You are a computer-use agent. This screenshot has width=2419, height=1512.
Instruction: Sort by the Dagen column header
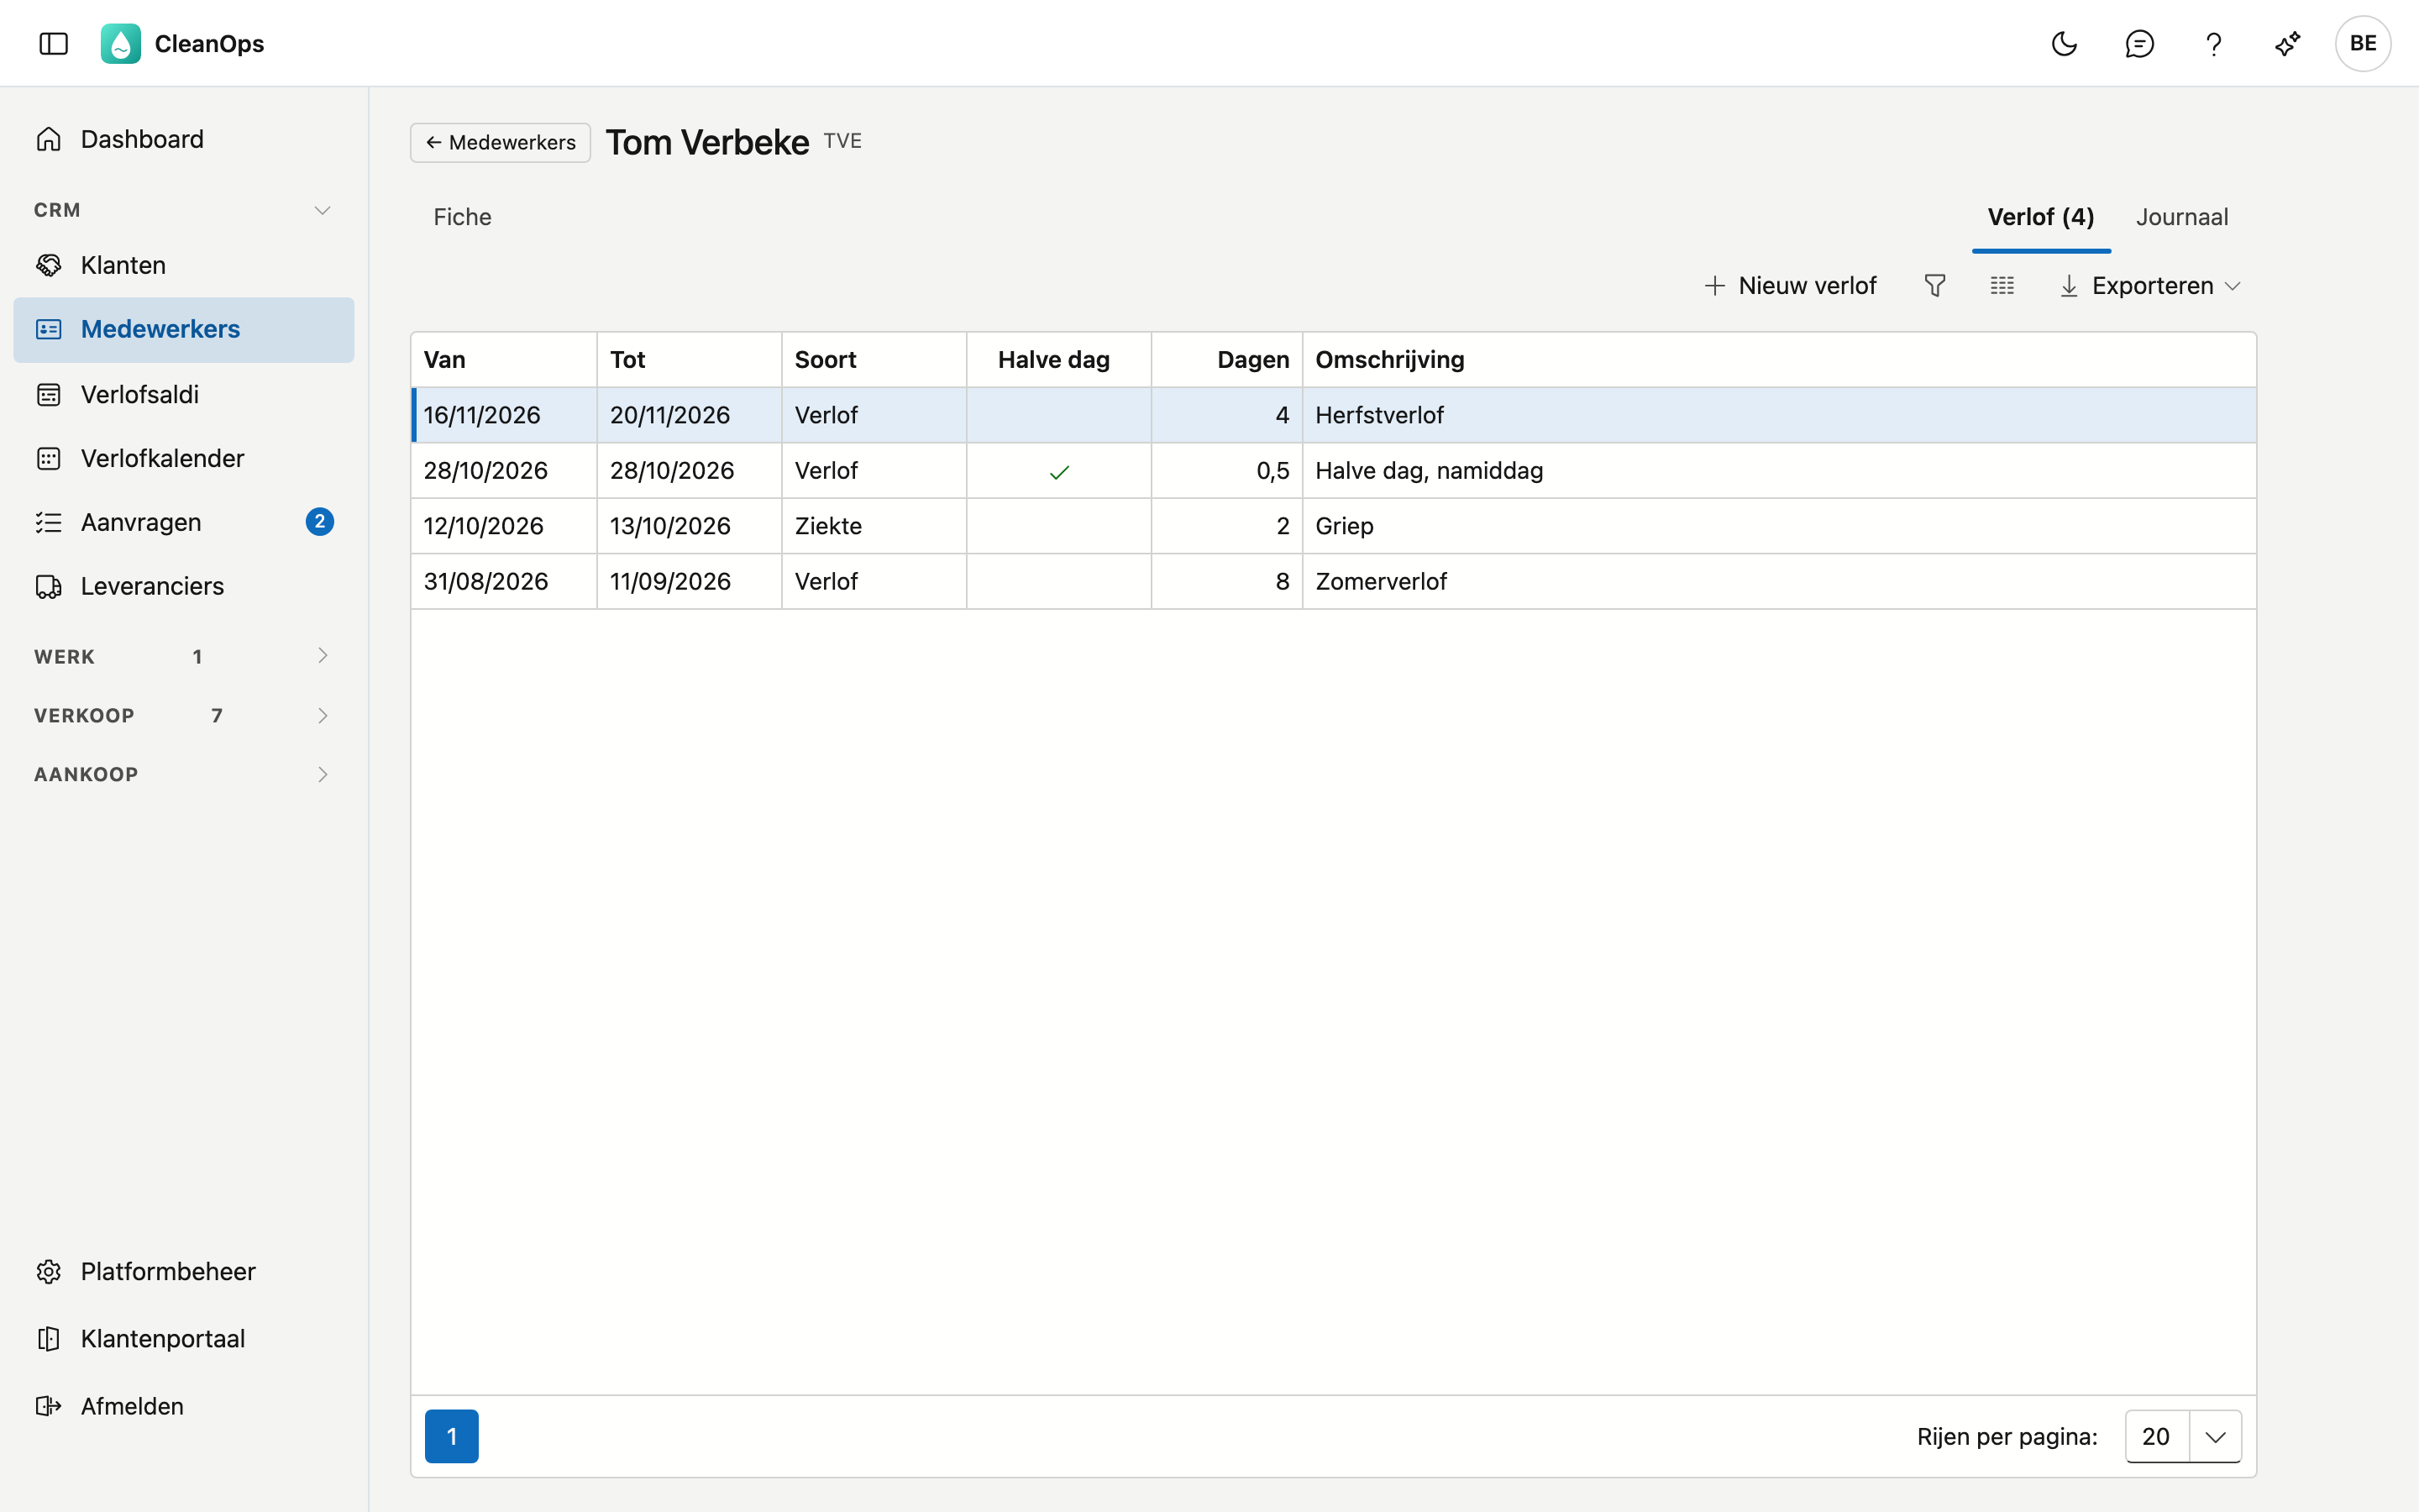pyautogui.click(x=1226, y=360)
